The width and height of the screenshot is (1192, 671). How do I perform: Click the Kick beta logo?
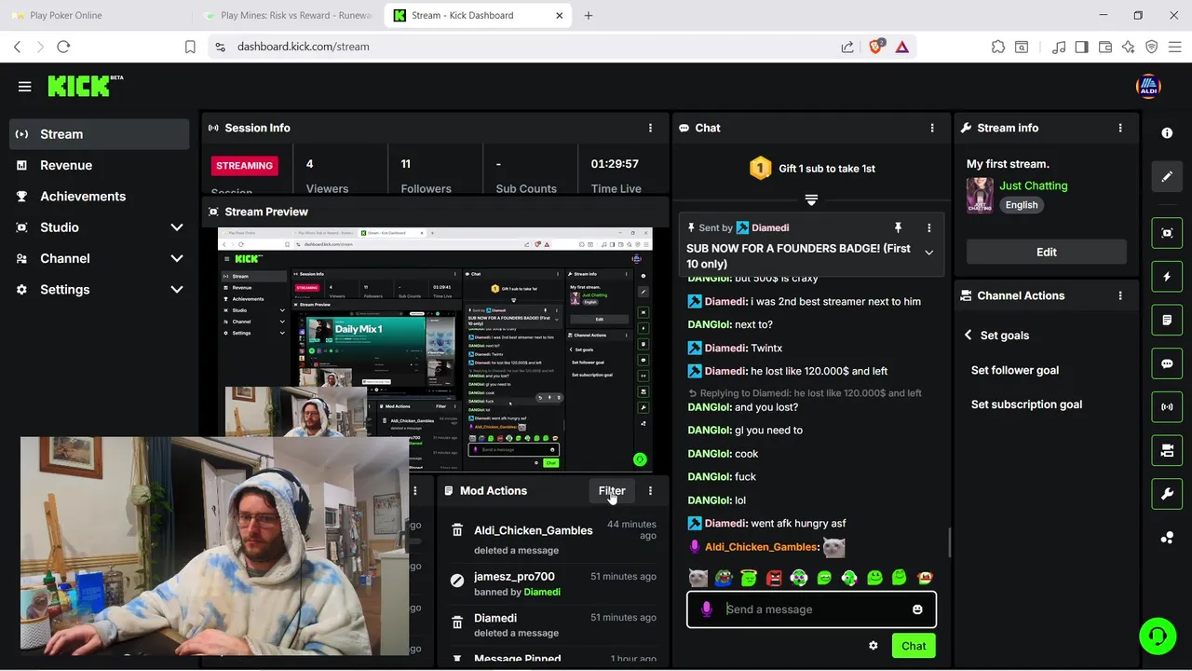point(85,86)
